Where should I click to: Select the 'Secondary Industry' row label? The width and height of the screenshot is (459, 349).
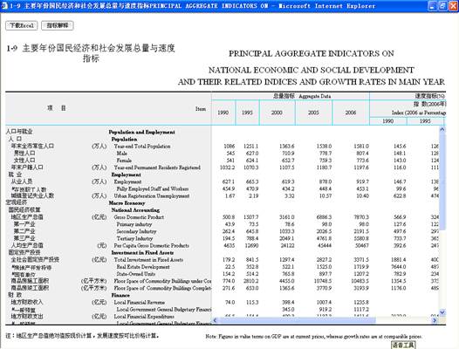click(x=136, y=231)
